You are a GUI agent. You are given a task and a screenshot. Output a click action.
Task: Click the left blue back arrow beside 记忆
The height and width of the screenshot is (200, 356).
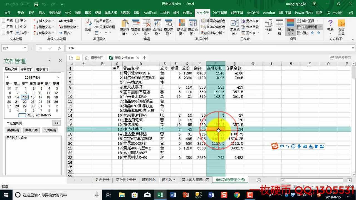313,33
